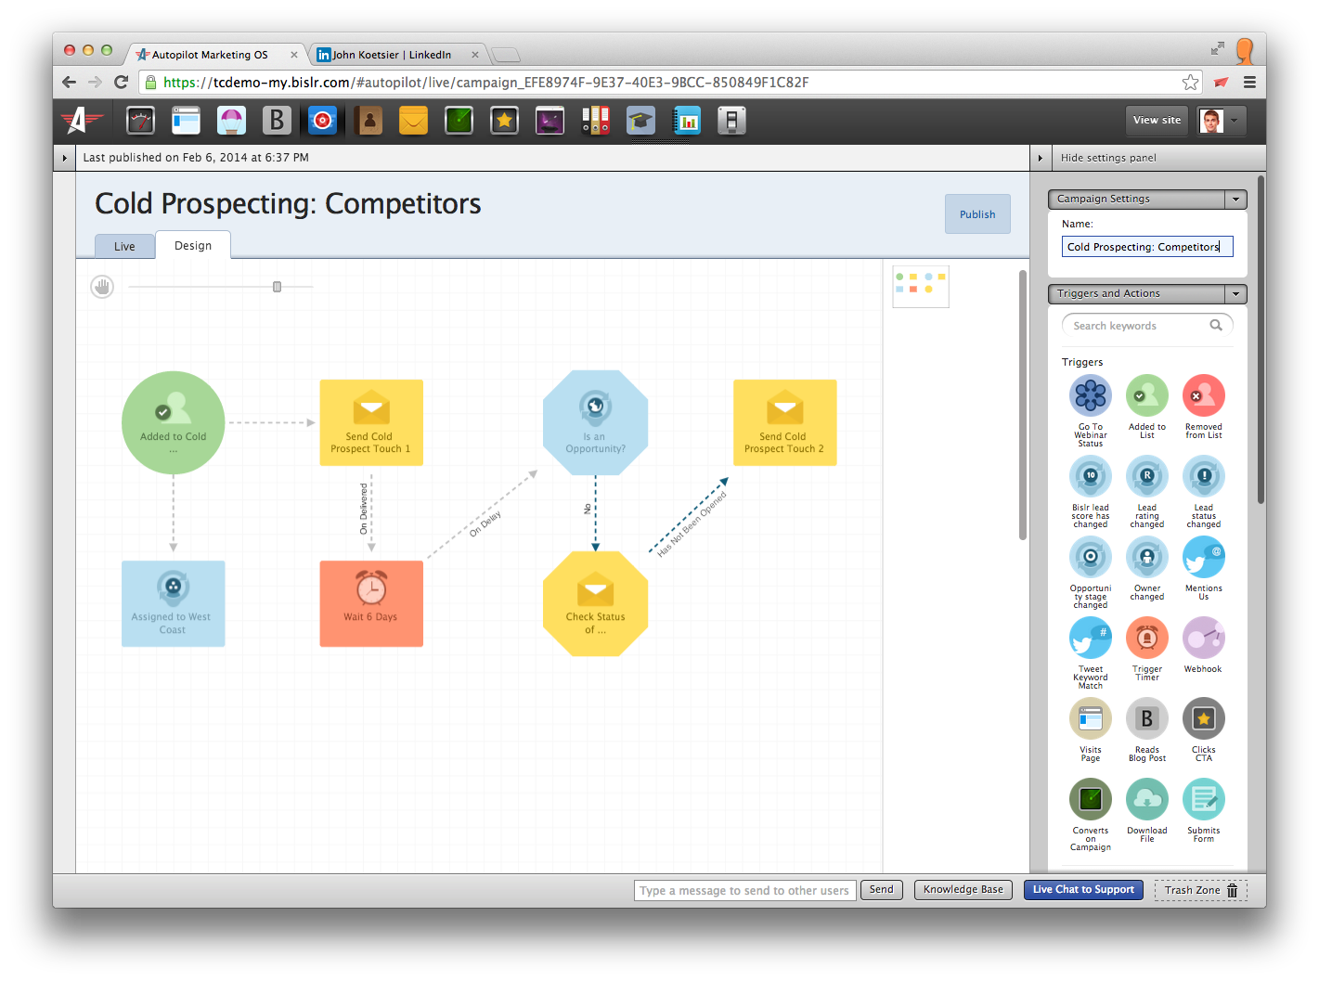
Task: Click the Autopilot star logo
Action: [81, 121]
